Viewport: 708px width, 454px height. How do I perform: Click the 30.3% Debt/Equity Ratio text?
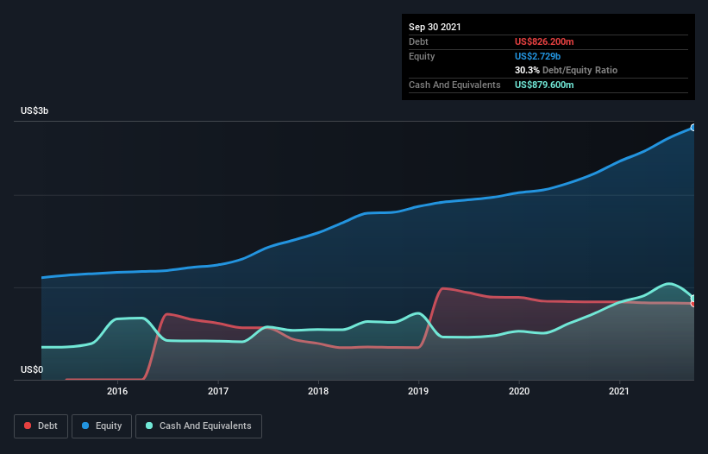click(567, 70)
